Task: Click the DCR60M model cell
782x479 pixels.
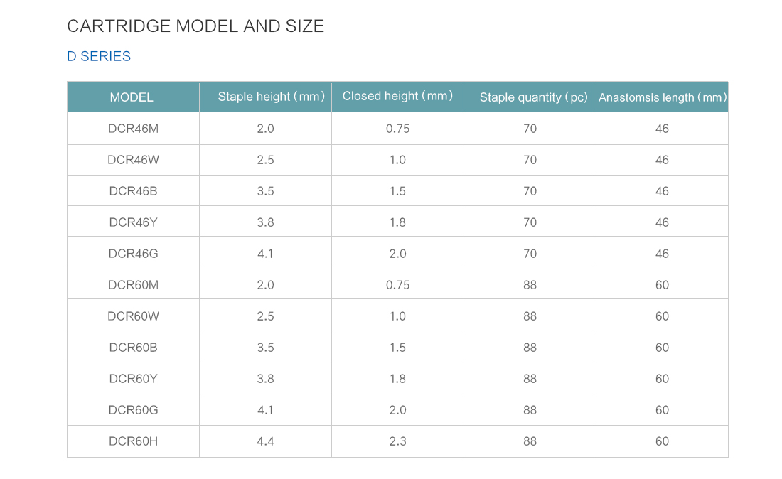Action: [x=133, y=284]
